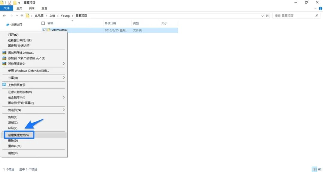This screenshot has width=323, height=172.
Task: Click the Baidu cloud upload icon
Action: pyautogui.click(x=4, y=85)
